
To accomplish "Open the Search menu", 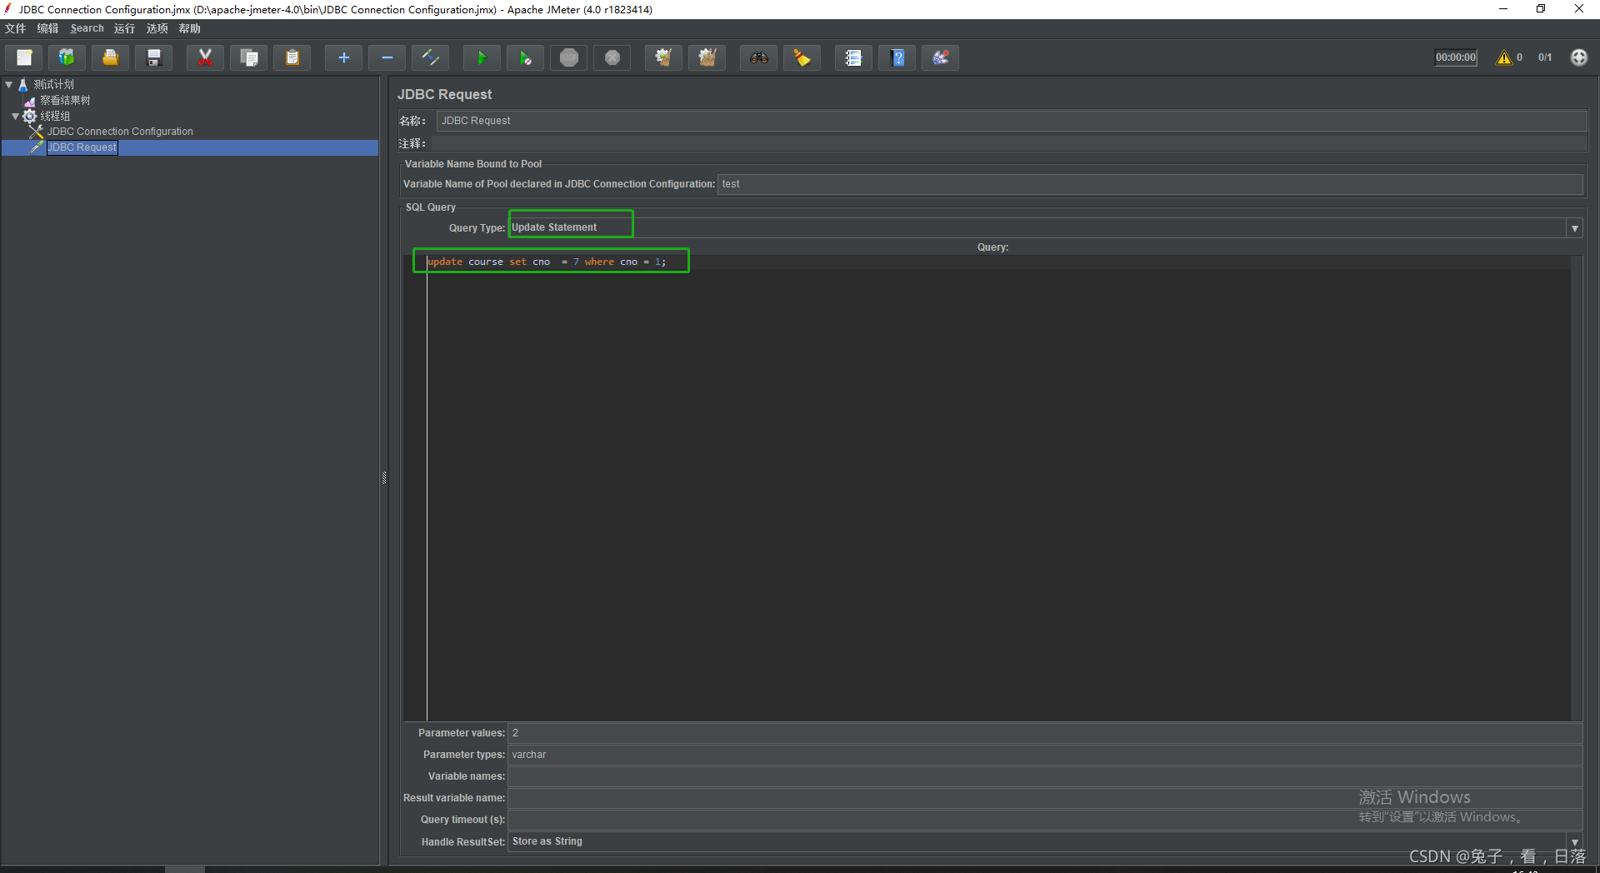I will click(x=86, y=27).
